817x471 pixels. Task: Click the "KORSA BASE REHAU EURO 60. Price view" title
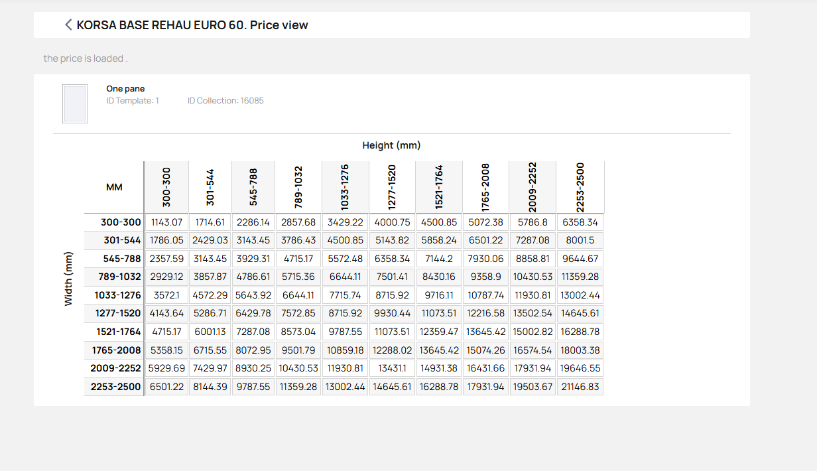coord(192,25)
